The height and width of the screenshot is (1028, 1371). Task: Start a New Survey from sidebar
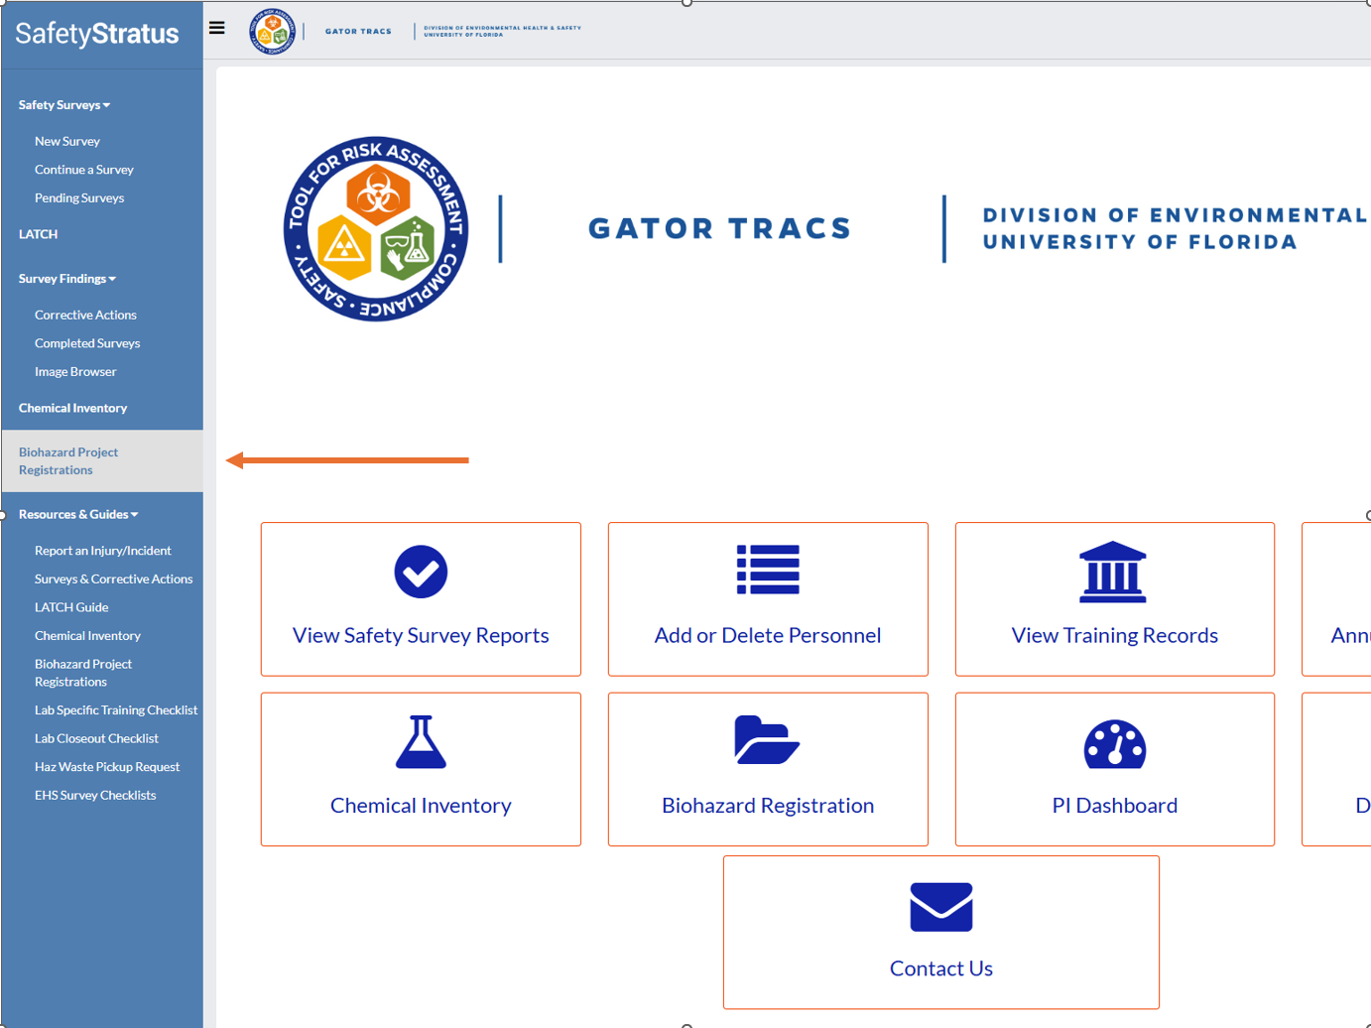coord(67,142)
